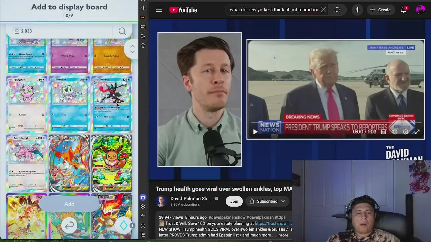This screenshot has width=431, height=242.
Task: Clear the YouTube search query with X
Action: pos(323,10)
